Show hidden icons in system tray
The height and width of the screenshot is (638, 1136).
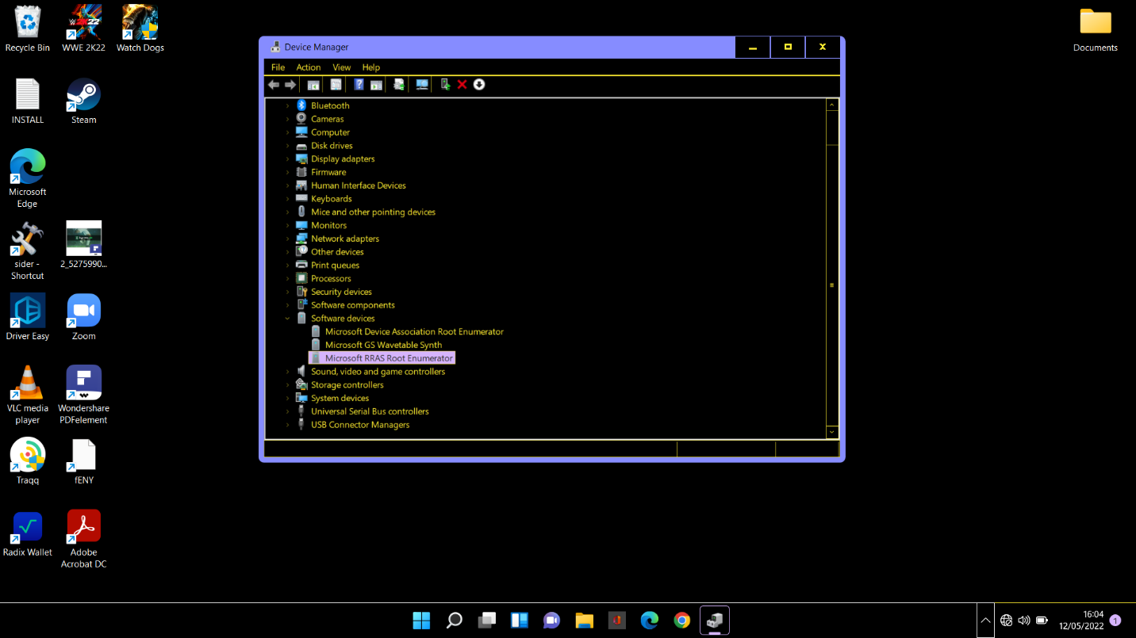pos(985,621)
